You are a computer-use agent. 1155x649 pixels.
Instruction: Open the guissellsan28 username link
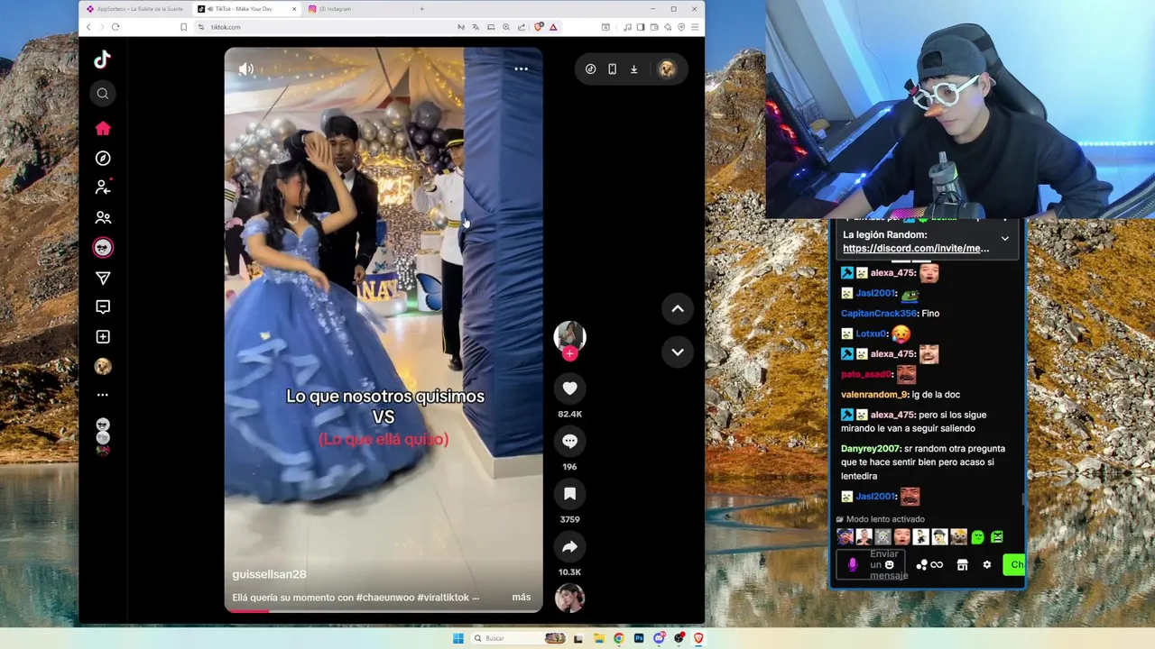269,574
